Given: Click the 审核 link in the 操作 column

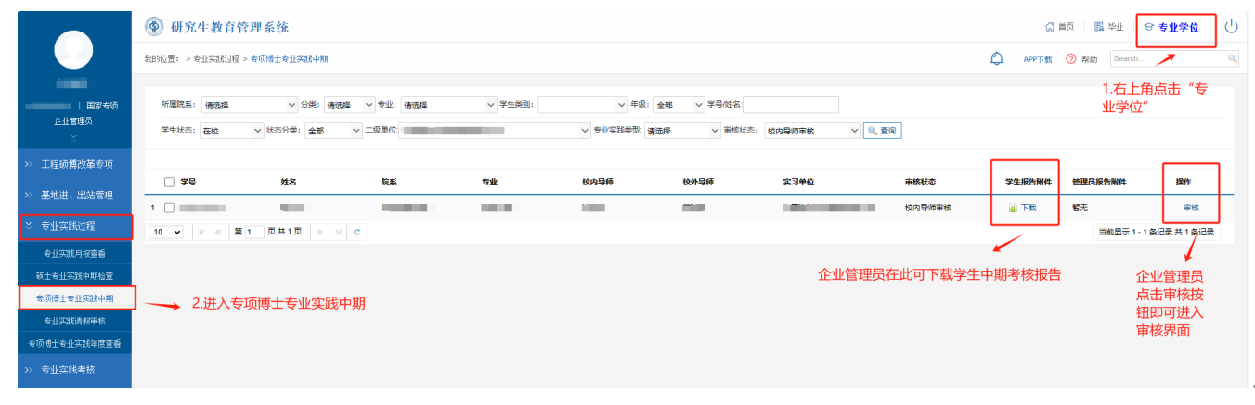Looking at the screenshot, I should pyautogui.click(x=1191, y=208).
